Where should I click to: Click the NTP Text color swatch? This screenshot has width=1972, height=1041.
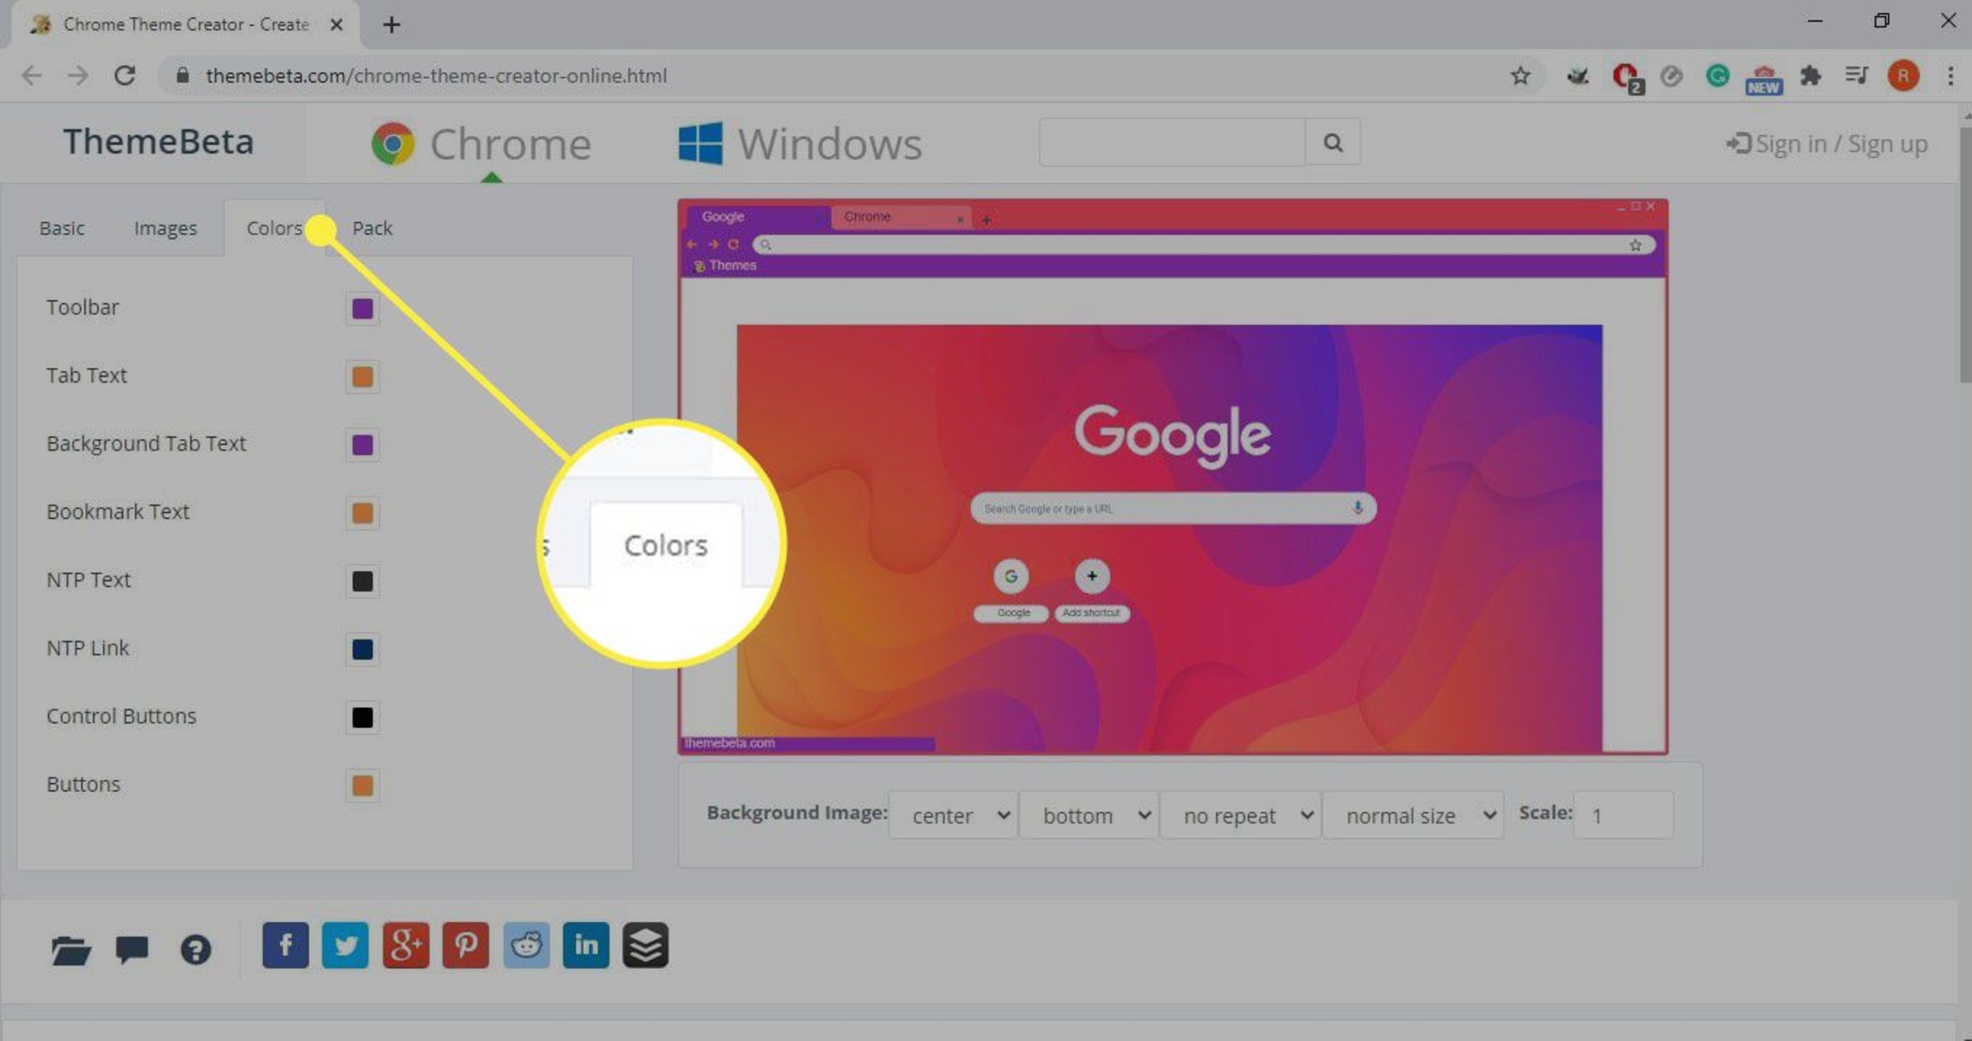click(x=365, y=579)
